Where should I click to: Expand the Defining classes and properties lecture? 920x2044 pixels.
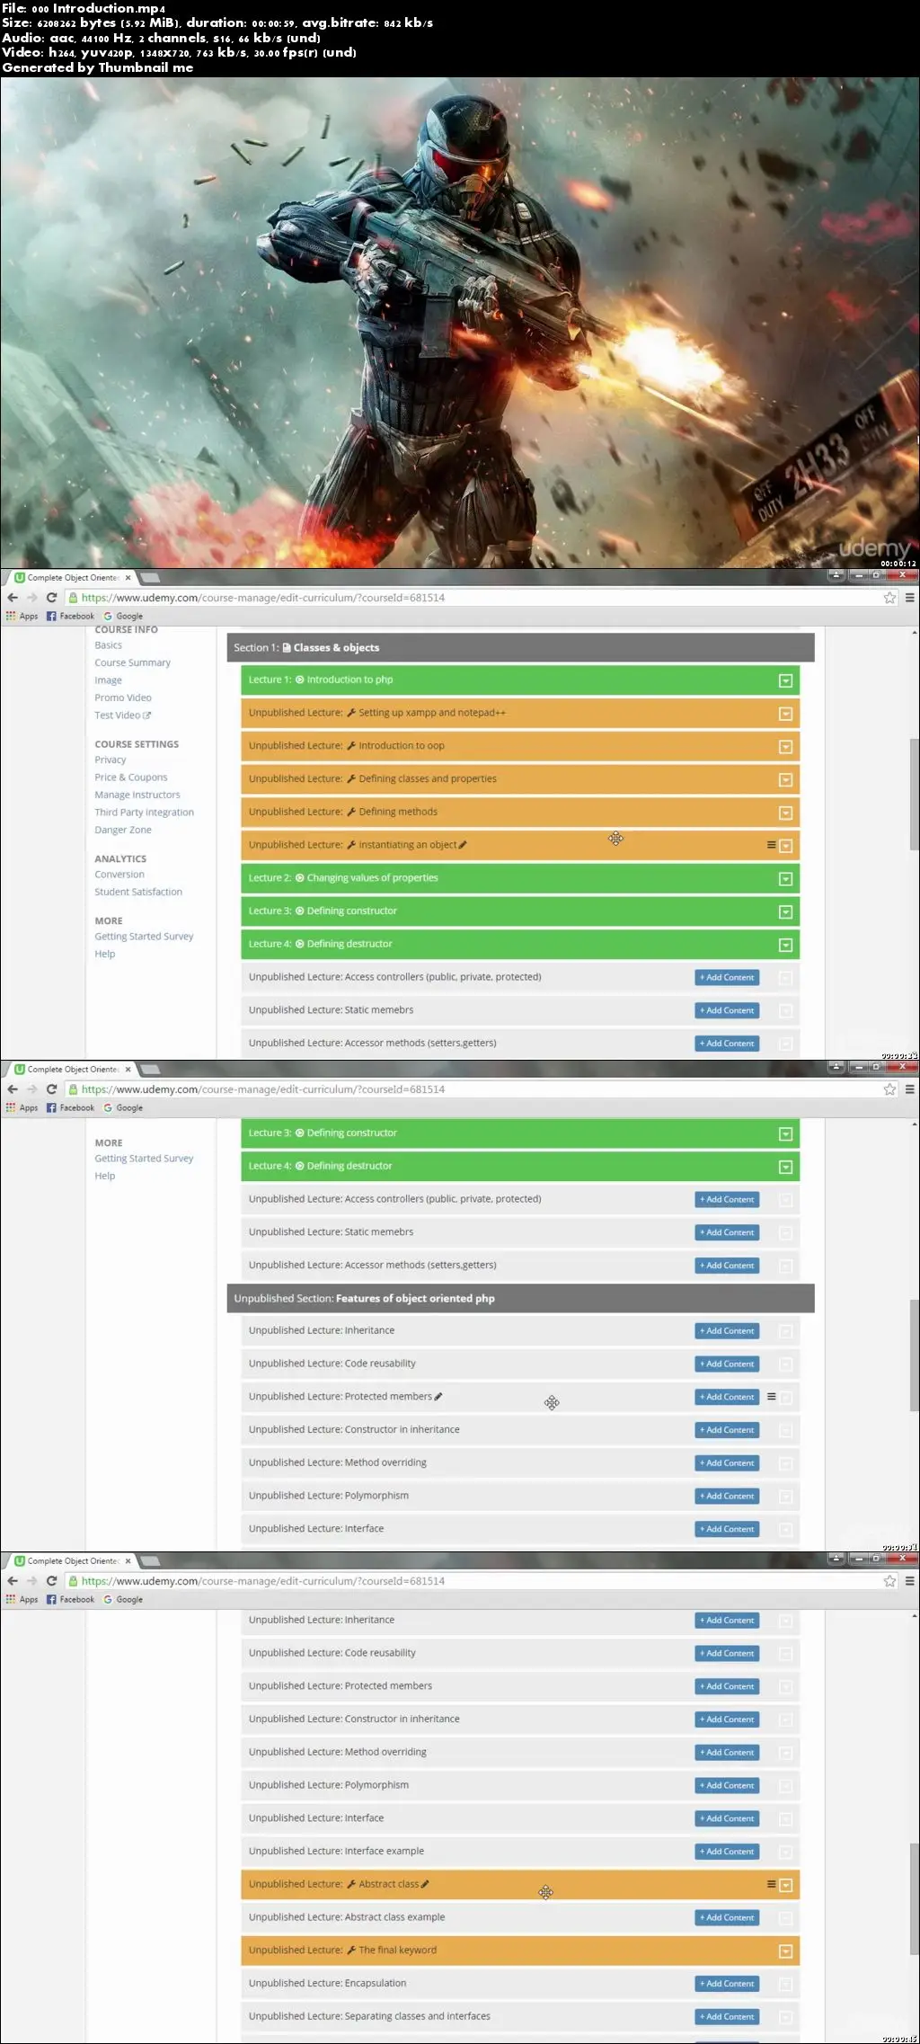[x=785, y=780]
